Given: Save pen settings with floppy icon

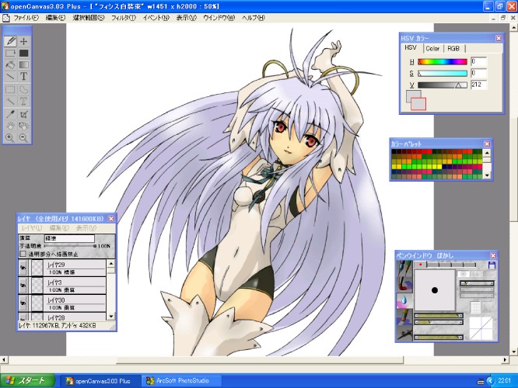Looking at the screenshot, I should coord(492,265).
